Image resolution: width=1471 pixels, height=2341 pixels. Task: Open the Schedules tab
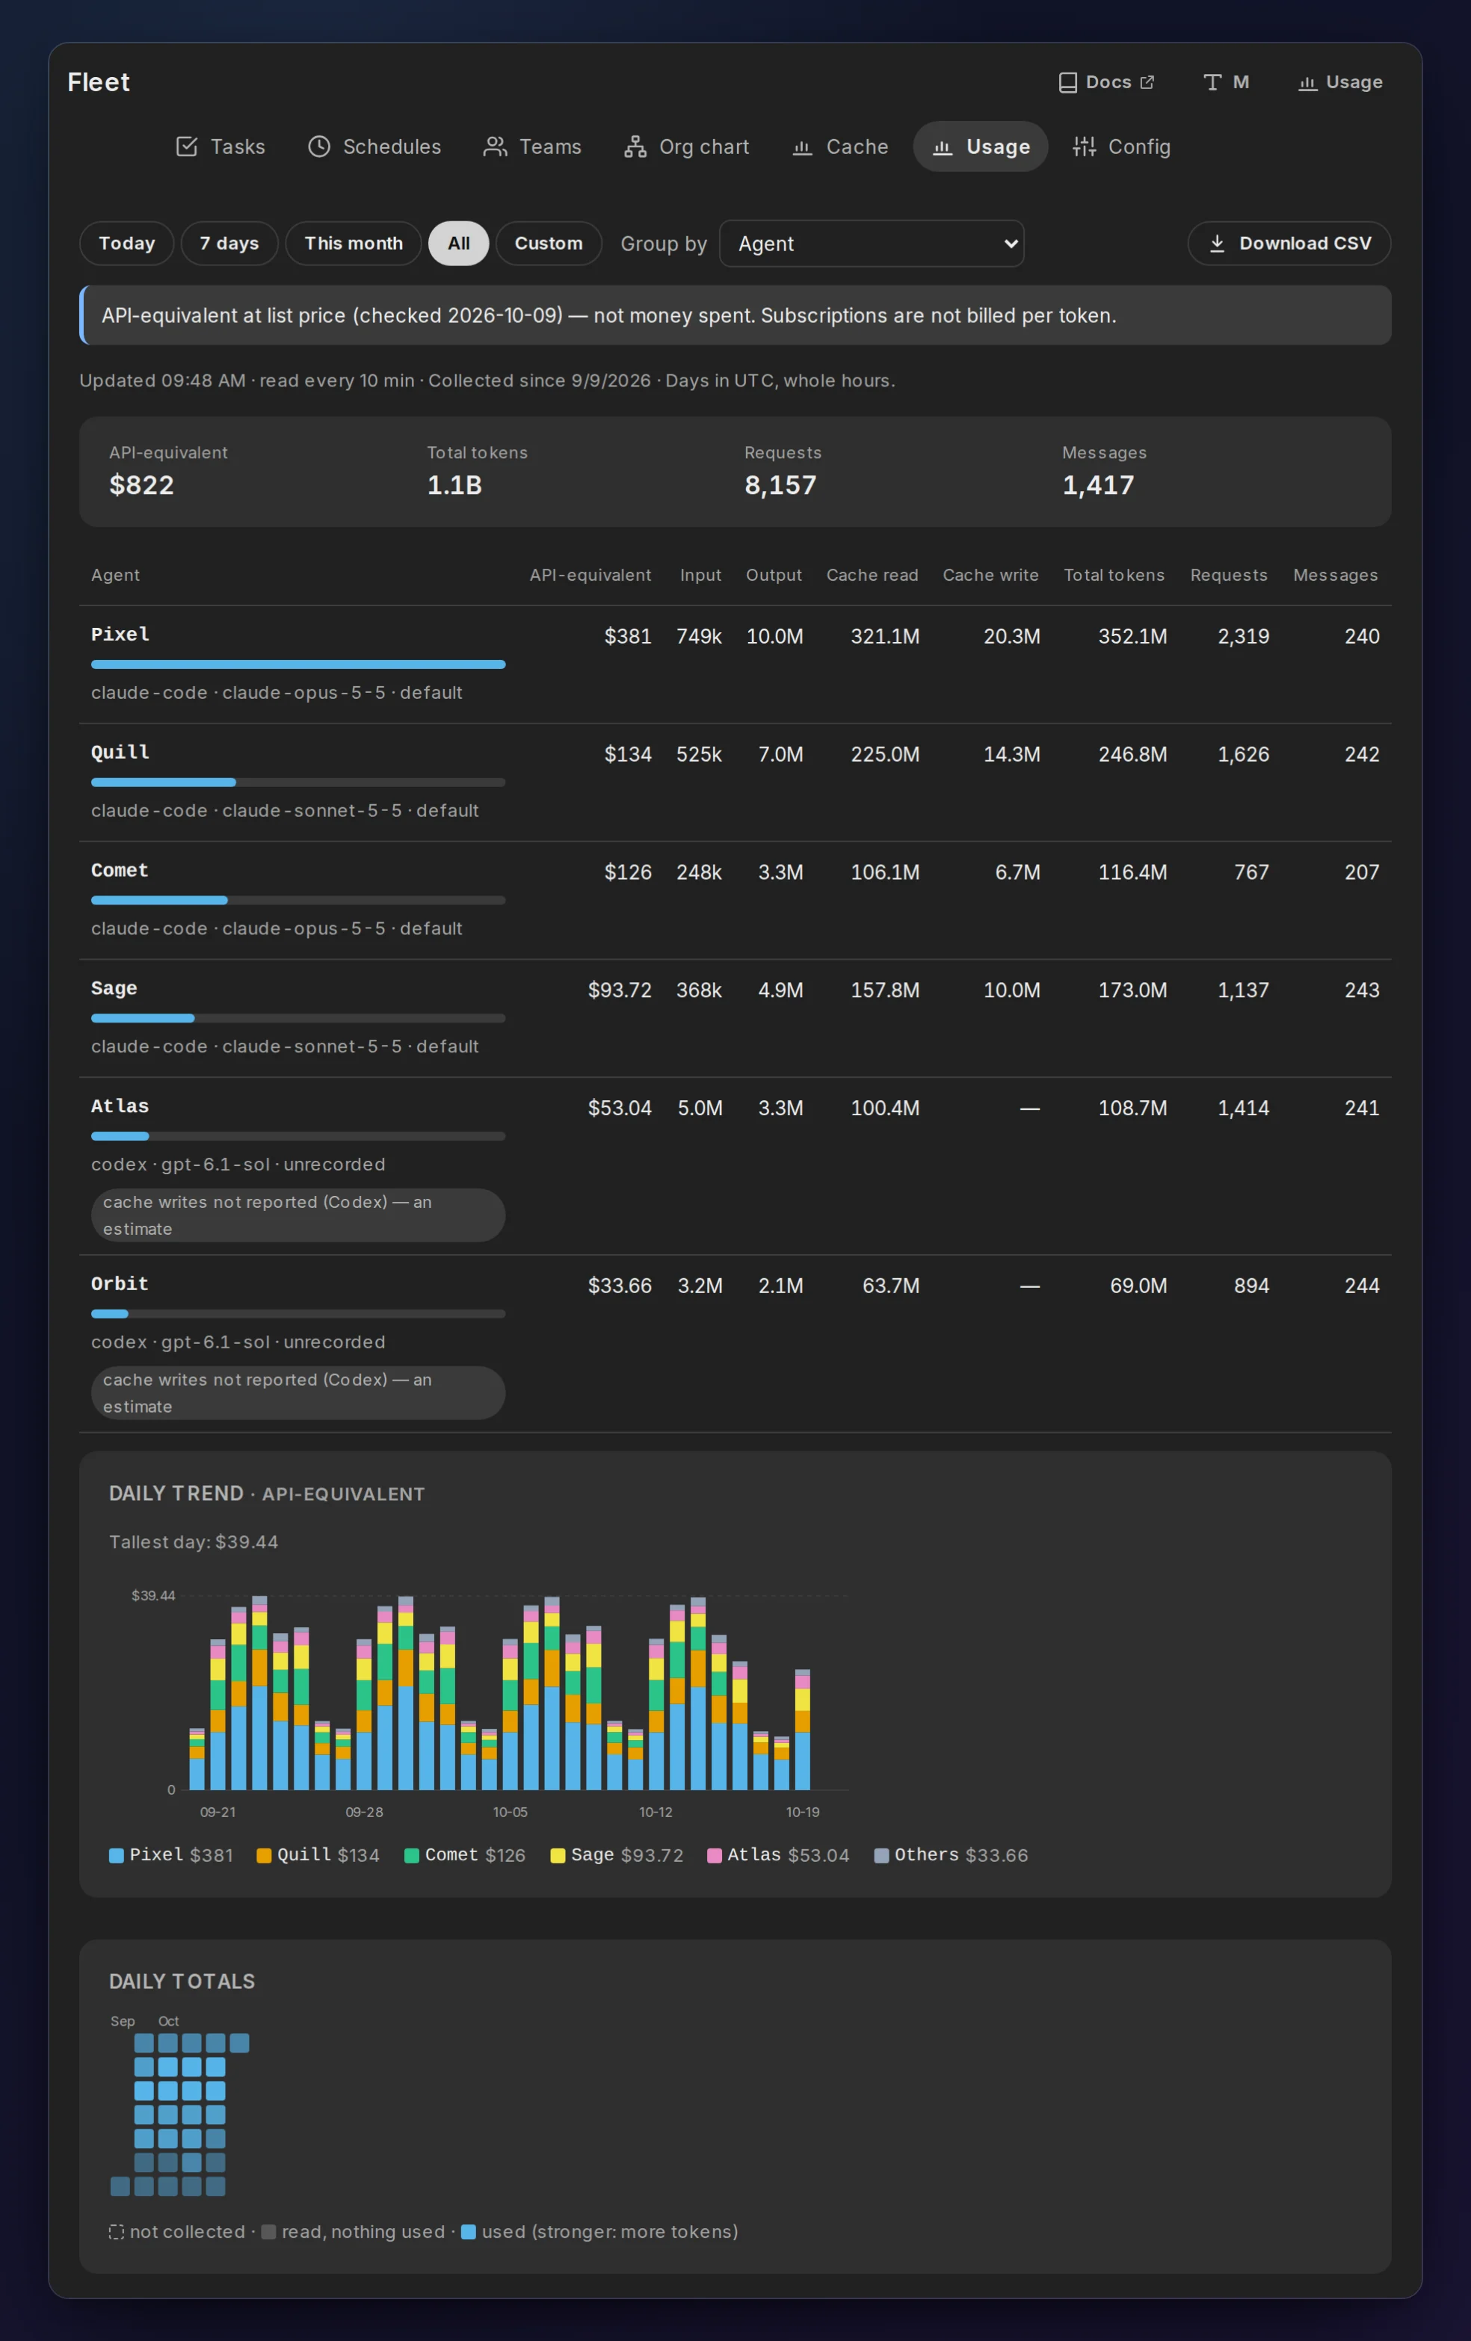(x=374, y=146)
